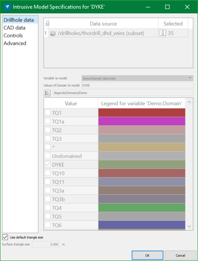Screen dimensions: 198x261
Task: Open the Controls page
Action: (x=13, y=35)
